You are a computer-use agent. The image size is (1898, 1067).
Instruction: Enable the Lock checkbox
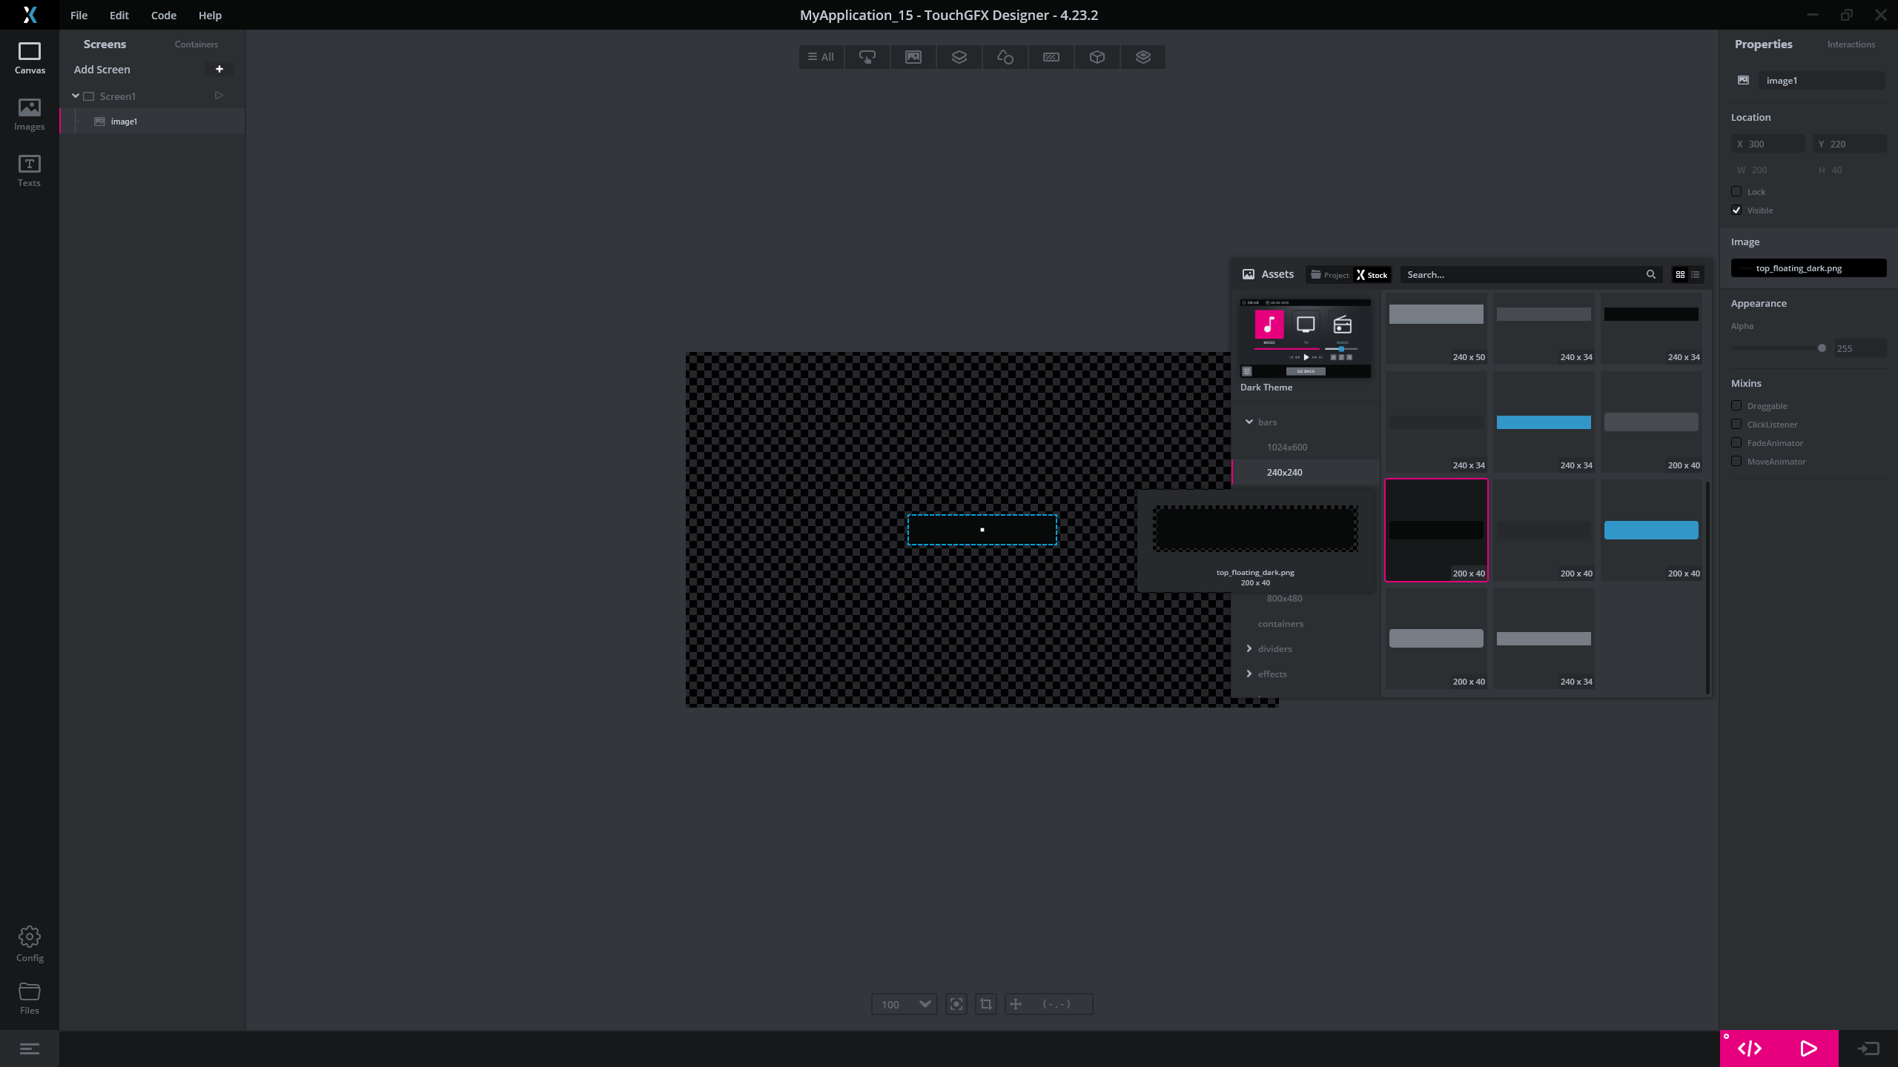pyautogui.click(x=1736, y=192)
